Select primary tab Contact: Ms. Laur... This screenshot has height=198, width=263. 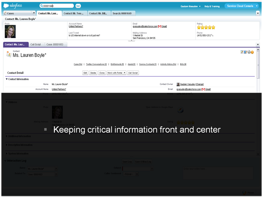48,13
